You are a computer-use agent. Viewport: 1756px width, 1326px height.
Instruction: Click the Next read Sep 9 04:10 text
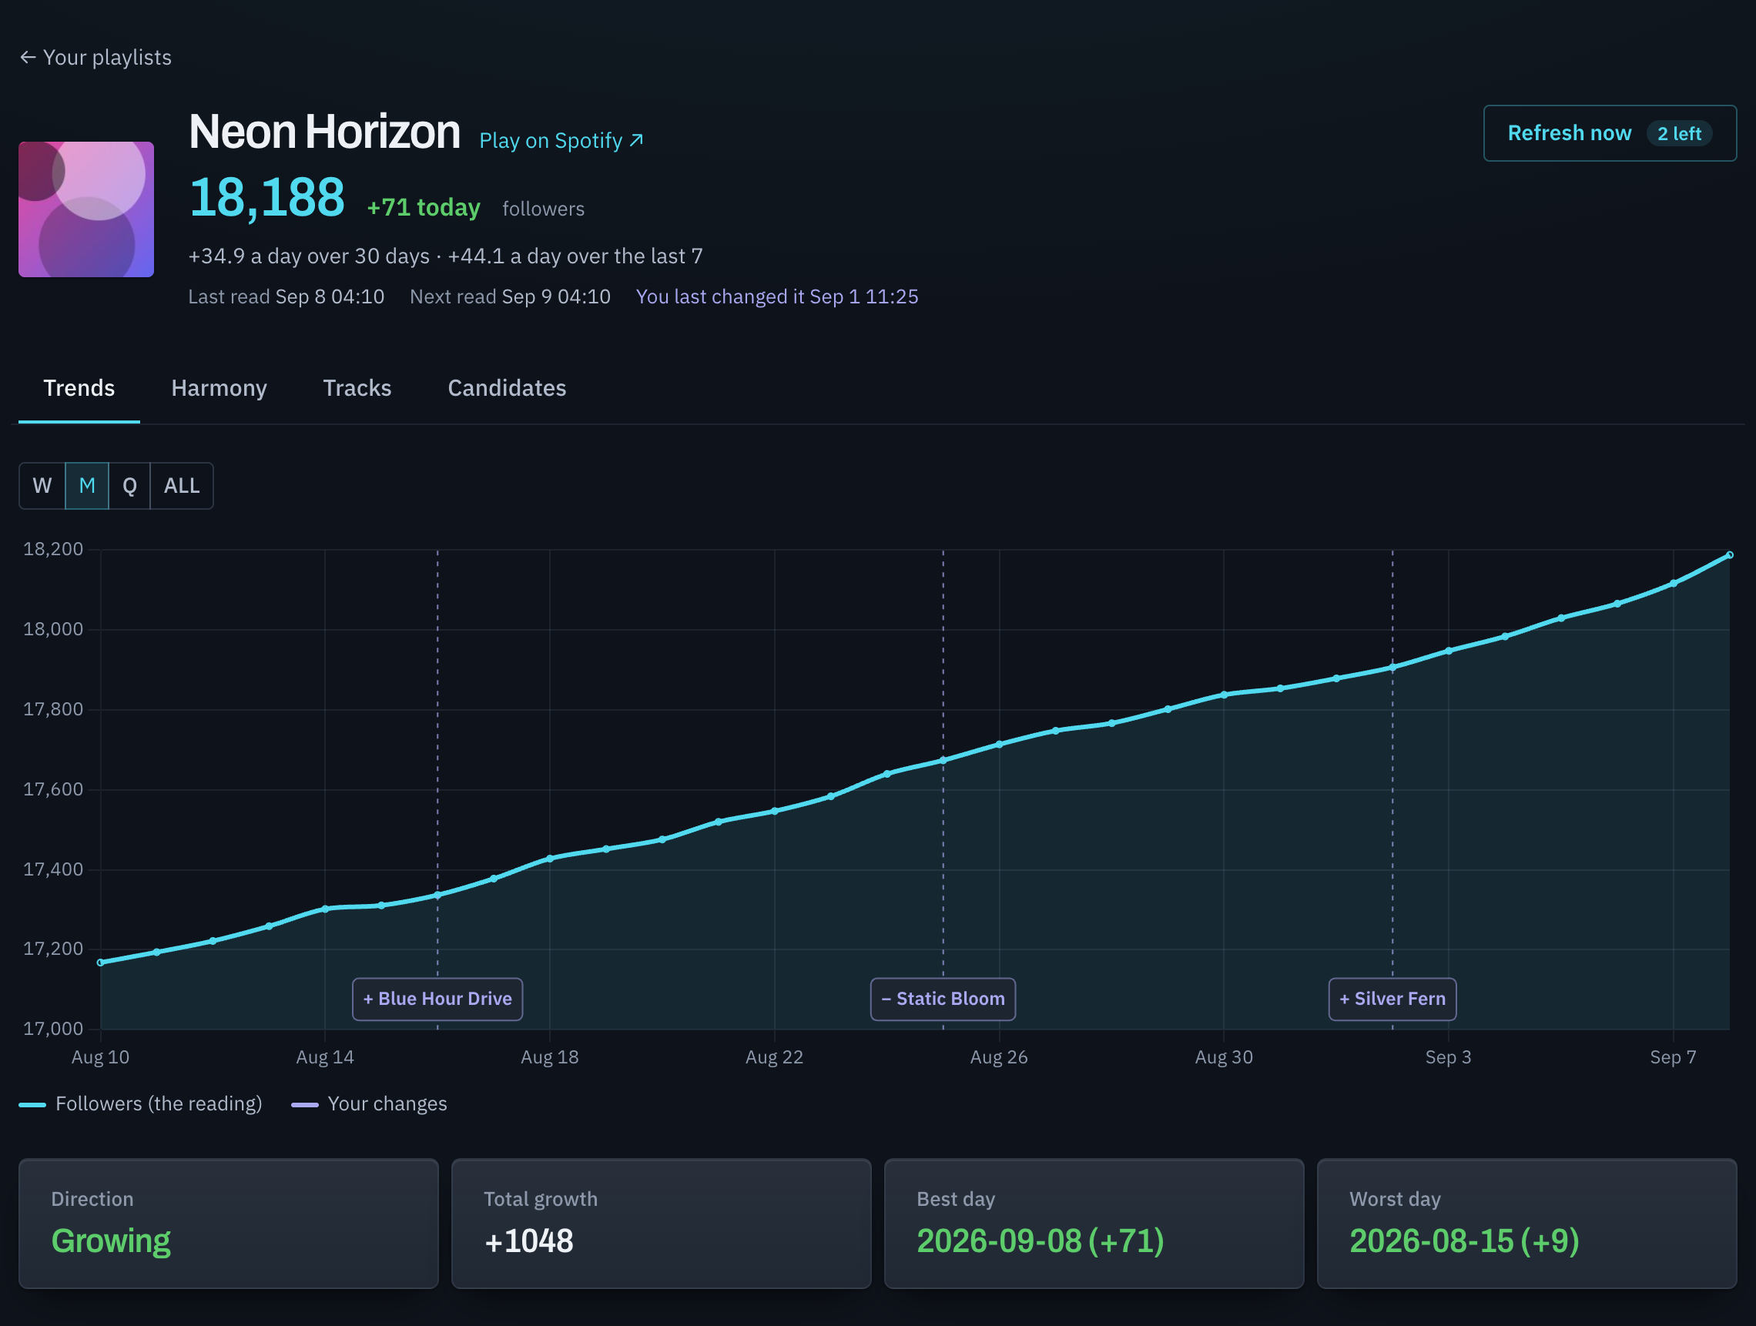click(511, 296)
